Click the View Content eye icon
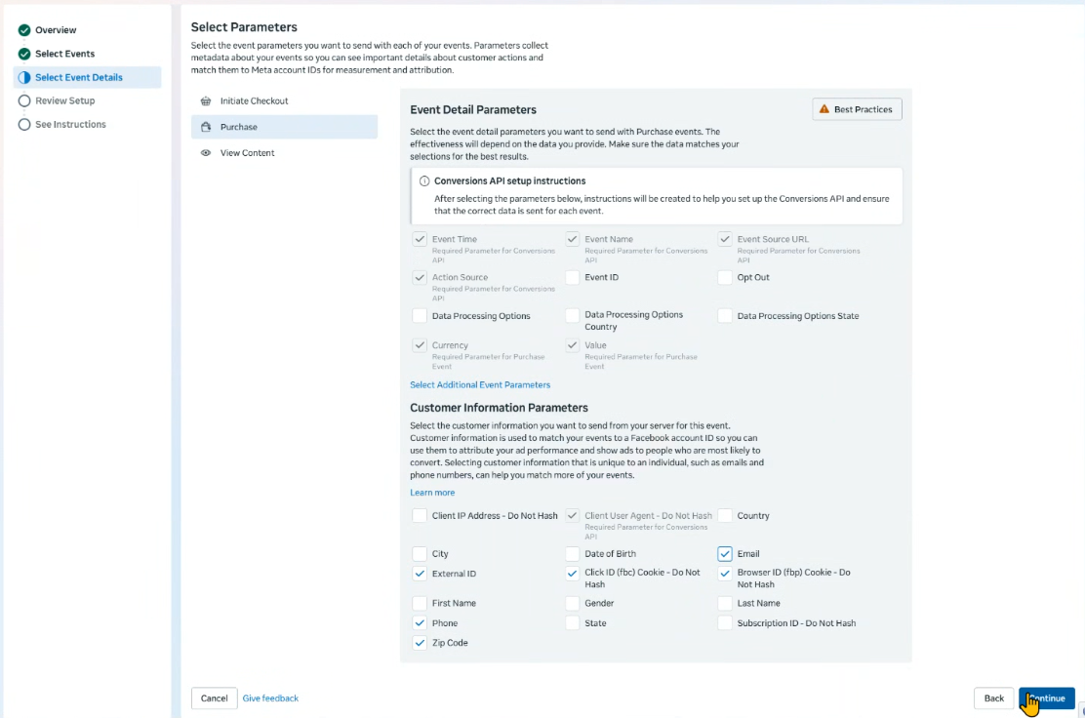The image size is (1085, 718). (x=206, y=153)
